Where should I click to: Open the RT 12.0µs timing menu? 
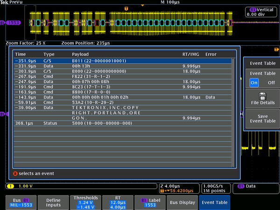[x=117, y=203]
